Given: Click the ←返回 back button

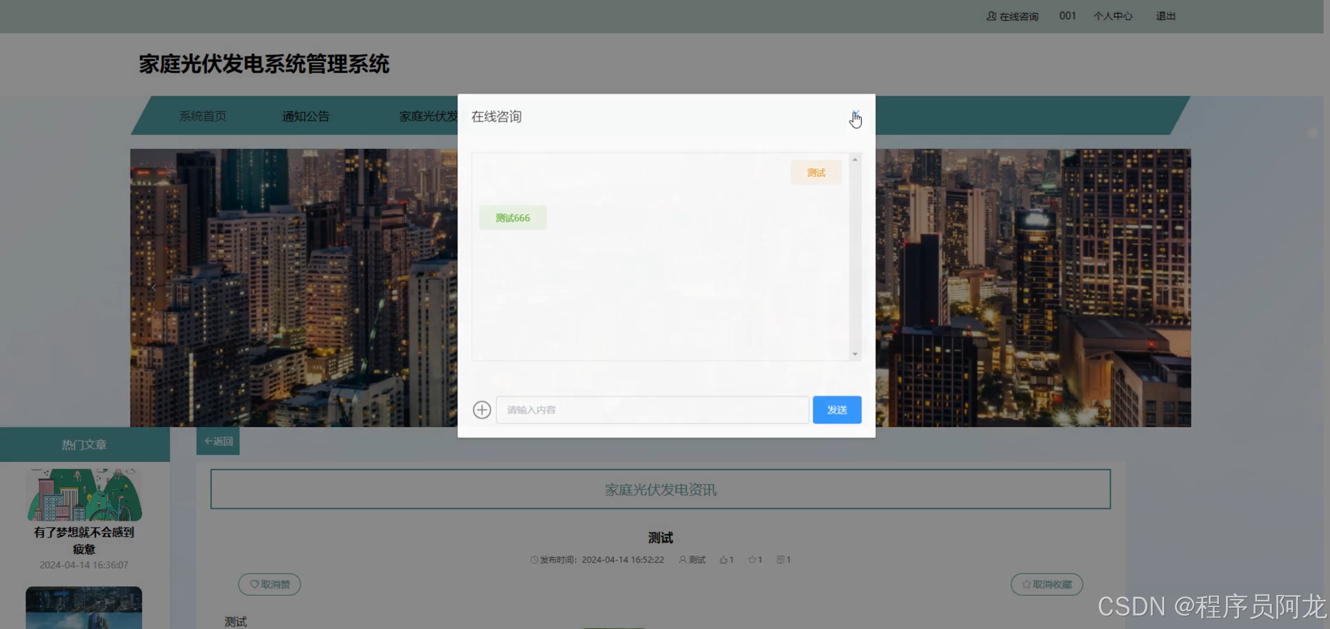Looking at the screenshot, I should pos(218,441).
